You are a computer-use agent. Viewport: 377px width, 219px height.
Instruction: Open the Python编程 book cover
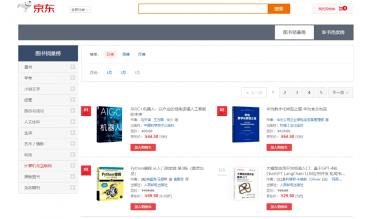(x=110, y=184)
